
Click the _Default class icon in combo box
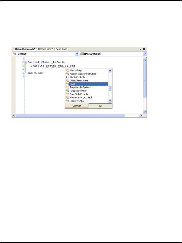[15, 54]
